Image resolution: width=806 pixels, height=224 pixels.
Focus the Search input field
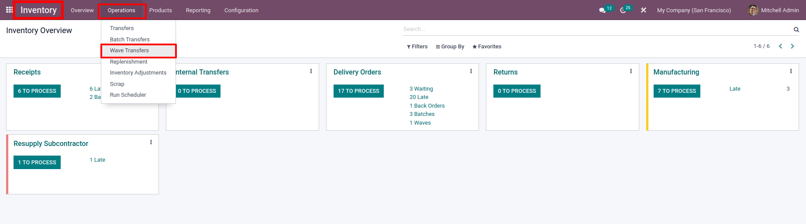[x=596, y=29]
